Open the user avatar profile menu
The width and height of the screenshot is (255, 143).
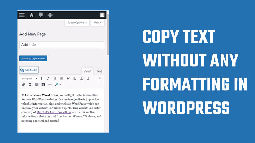102,15
